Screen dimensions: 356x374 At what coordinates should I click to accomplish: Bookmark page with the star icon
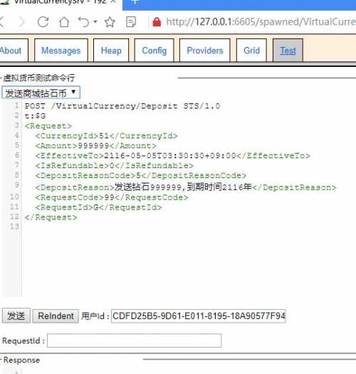(x=110, y=22)
